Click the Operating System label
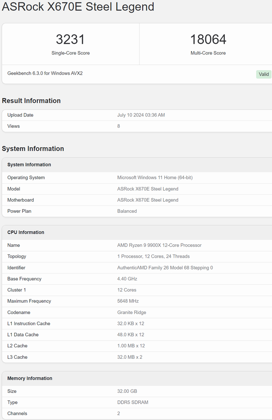 click(x=26, y=178)
